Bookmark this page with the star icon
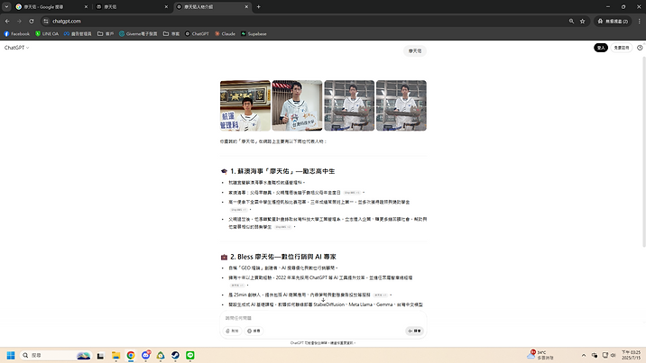This screenshot has height=363, width=646. click(x=583, y=20)
